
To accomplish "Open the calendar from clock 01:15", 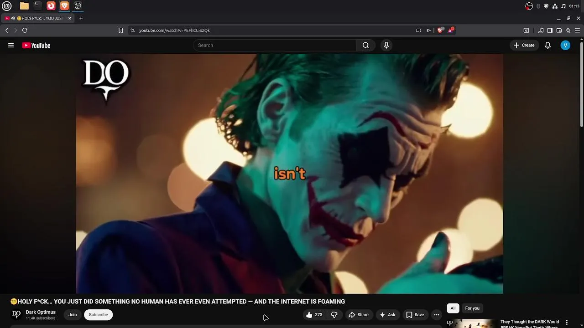I will pyautogui.click(x=574, y=6).
